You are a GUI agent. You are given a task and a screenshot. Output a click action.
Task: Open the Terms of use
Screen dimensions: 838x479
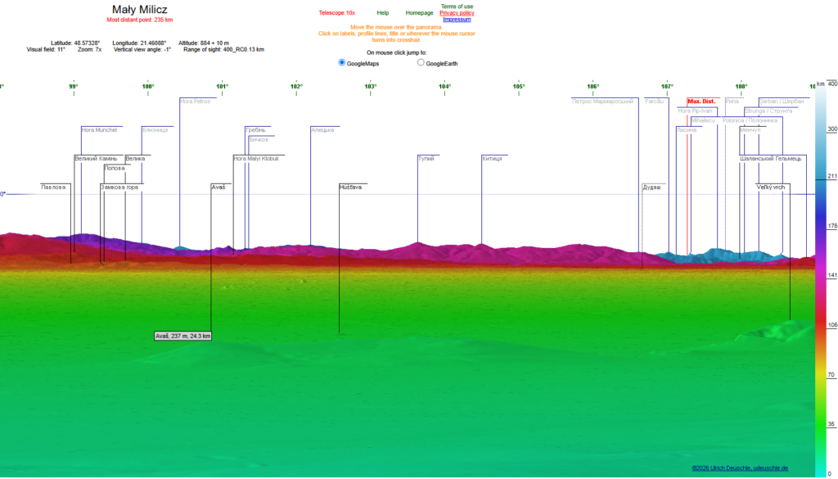tap(457, 7)
